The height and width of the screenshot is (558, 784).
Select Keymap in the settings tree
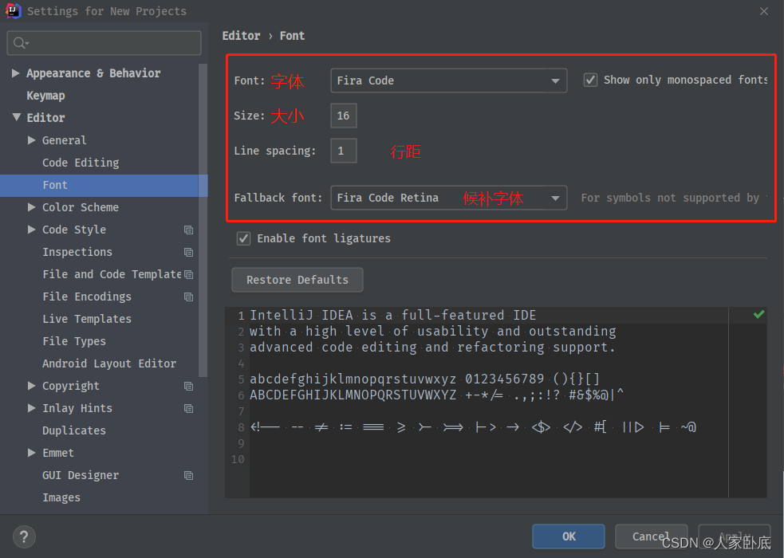pos(45,96)
